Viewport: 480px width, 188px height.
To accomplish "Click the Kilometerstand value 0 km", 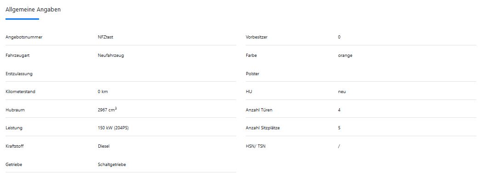I will (103, 92).
